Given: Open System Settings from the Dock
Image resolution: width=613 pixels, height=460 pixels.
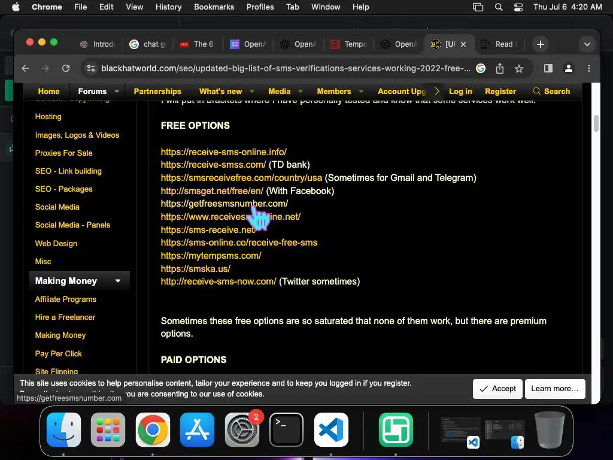Looking at the screenshot, I should click(x=242, y=429).
